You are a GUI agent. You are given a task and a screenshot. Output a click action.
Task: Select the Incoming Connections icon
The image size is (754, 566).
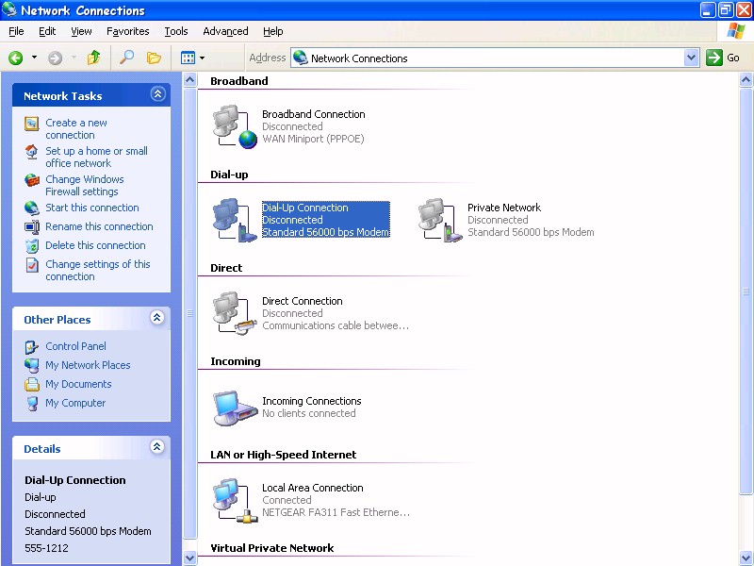tap(235, 408)
